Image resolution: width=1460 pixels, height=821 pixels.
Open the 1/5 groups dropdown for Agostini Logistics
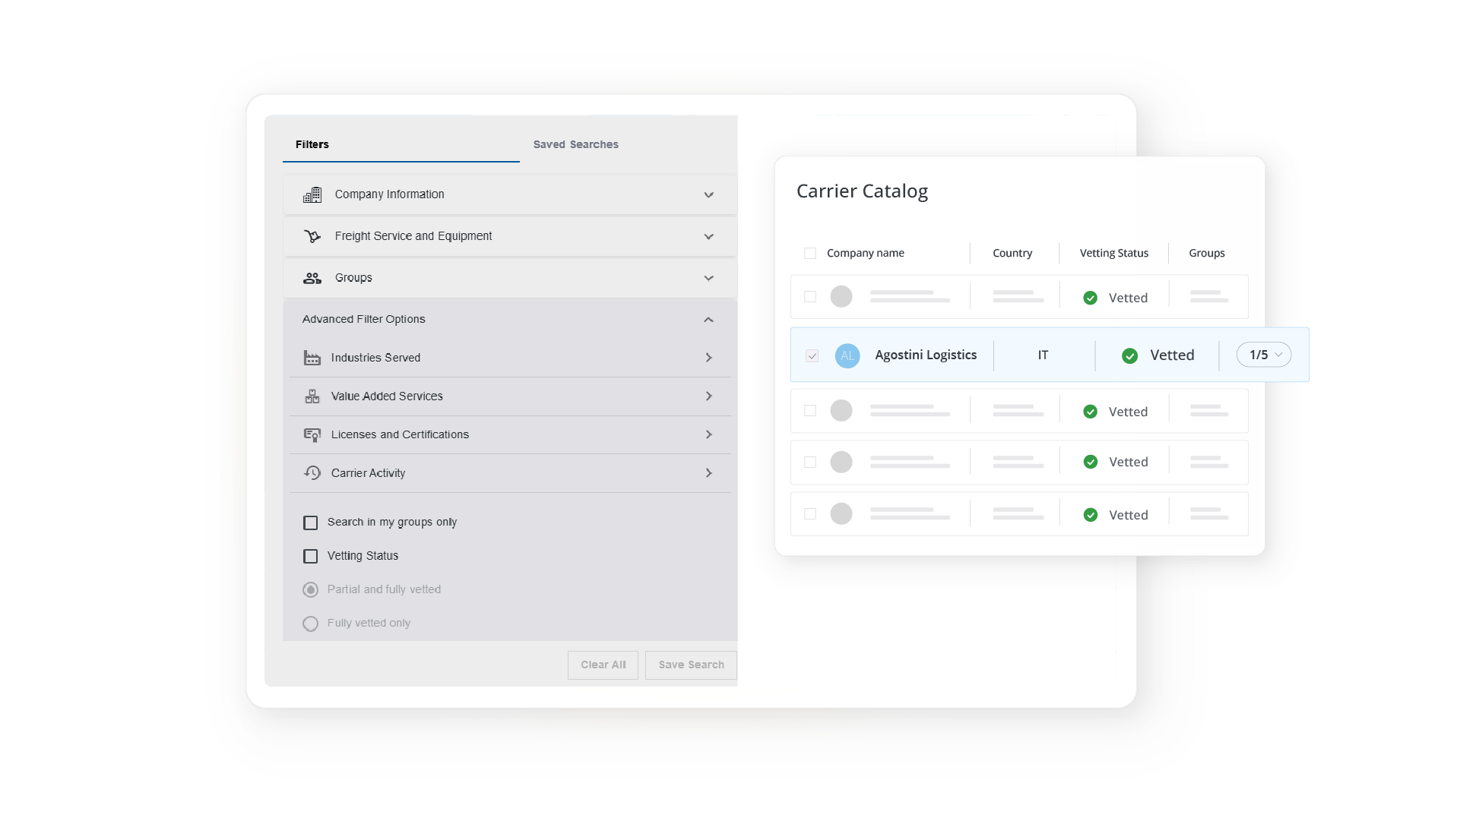tap(1262, 355)
